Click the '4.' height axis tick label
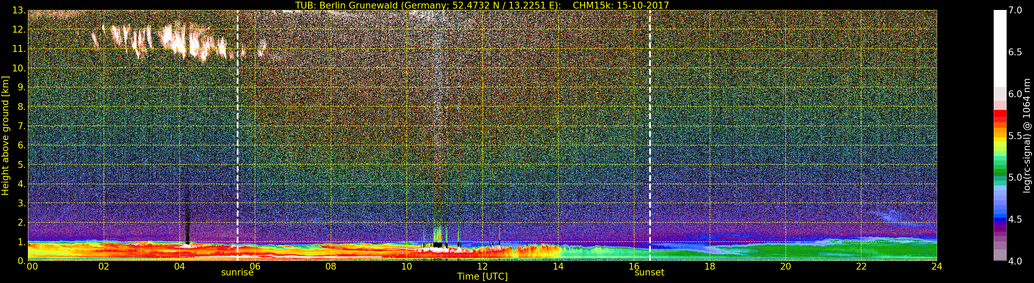The height and width of the screenshot is (283, 1034). (22, 184)
